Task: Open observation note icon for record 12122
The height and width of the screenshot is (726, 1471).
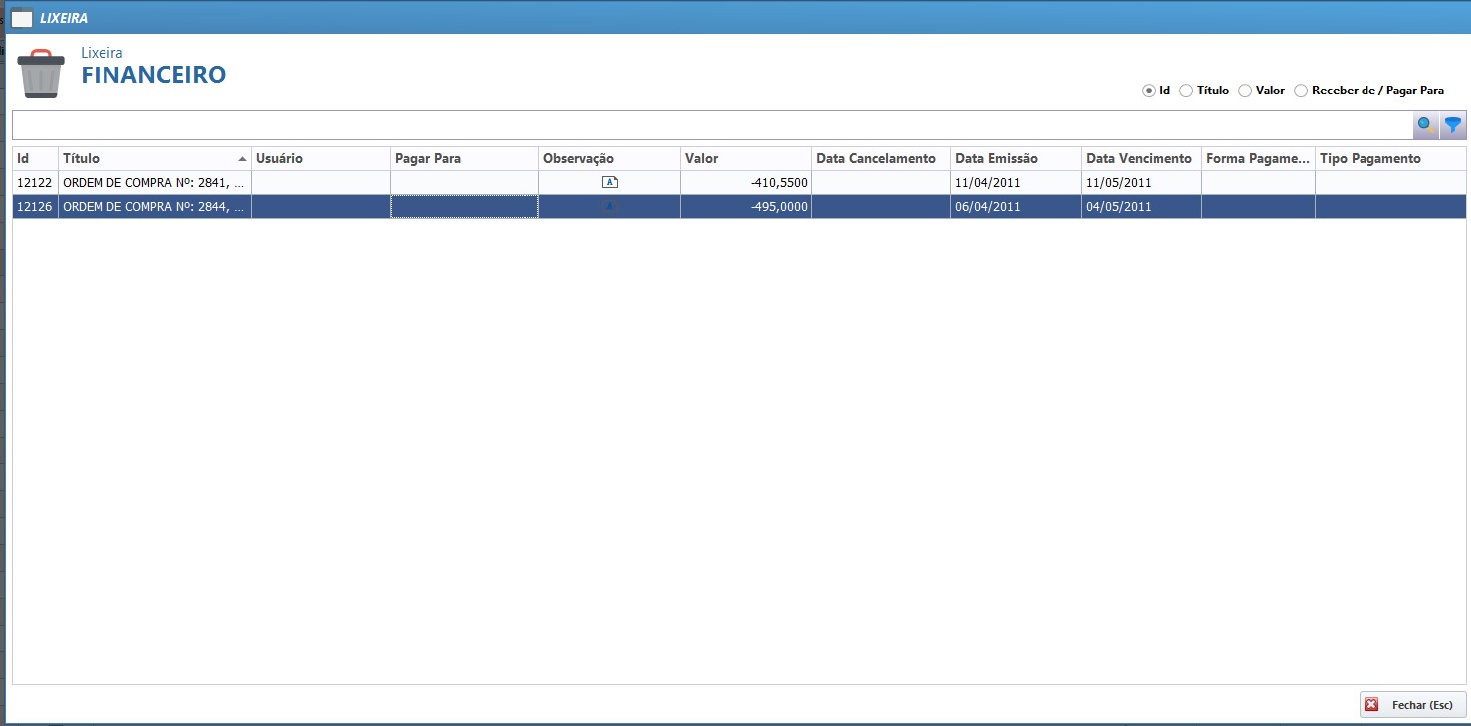Action: (610, 182)
